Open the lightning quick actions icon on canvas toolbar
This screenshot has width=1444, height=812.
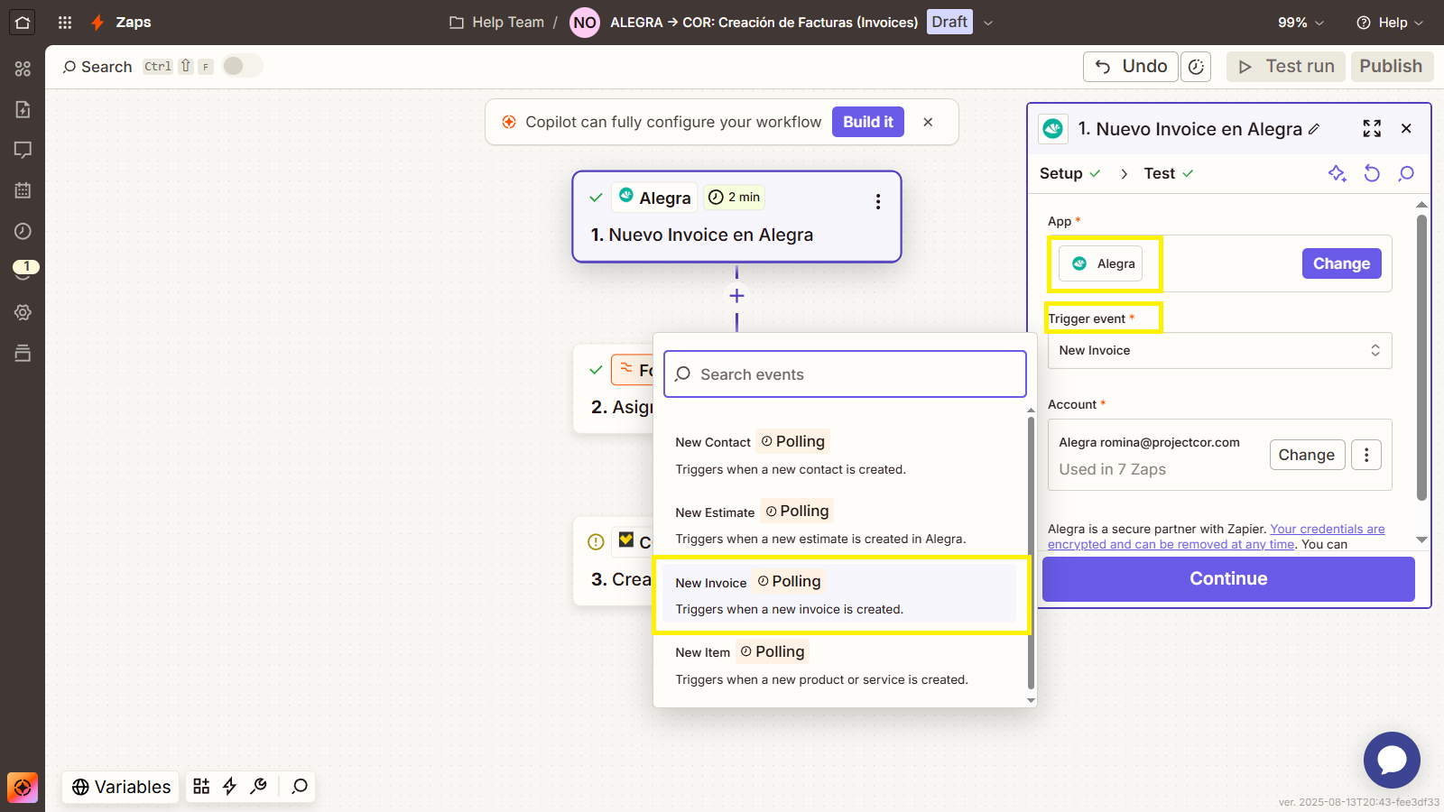tap(230, 787)
